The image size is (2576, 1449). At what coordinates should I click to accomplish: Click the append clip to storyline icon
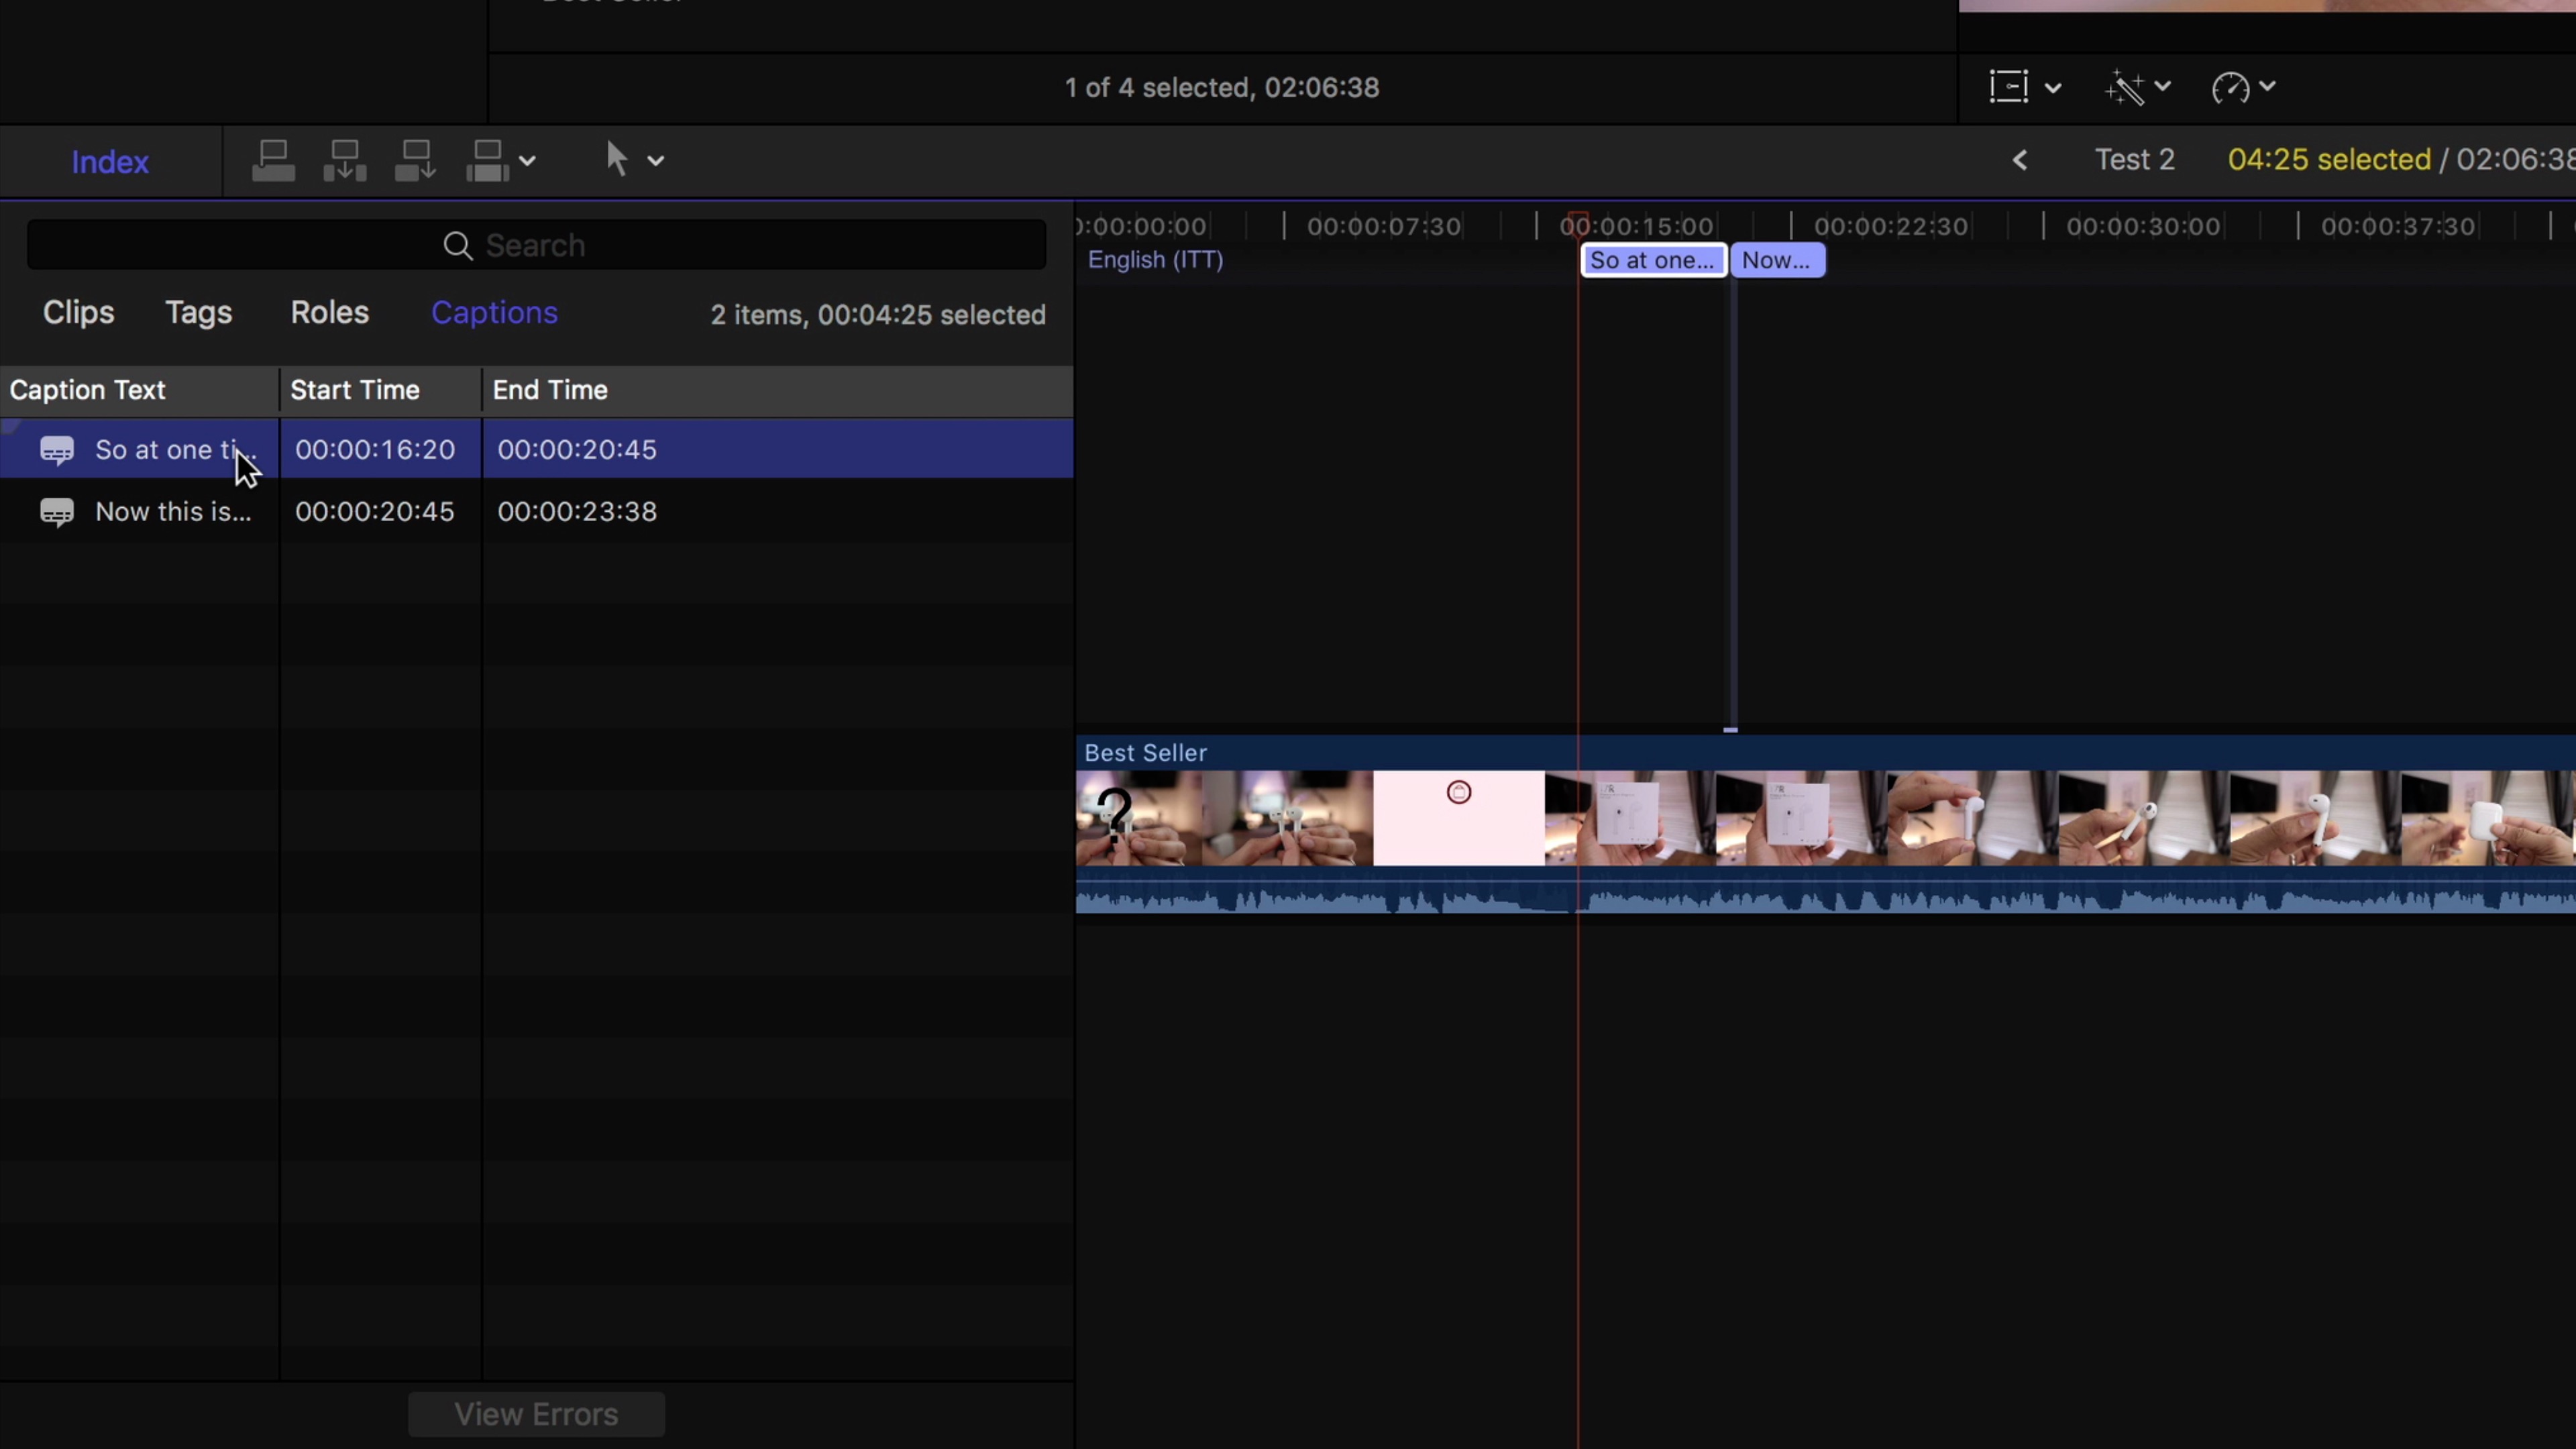(x=415, y=160)
